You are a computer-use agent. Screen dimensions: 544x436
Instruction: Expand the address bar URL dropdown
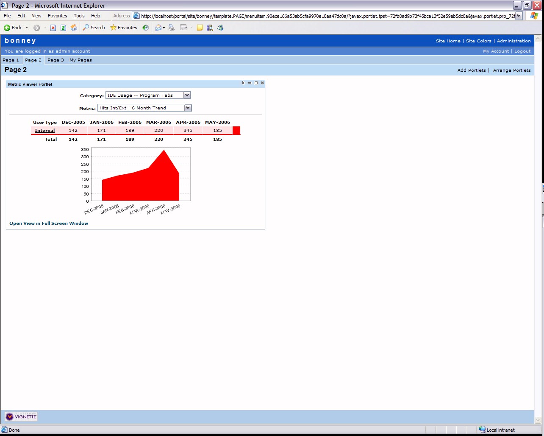[519, 16]
